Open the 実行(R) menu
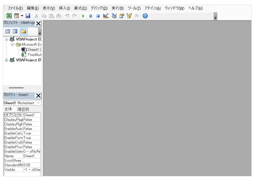 click(x=118, y=8)
